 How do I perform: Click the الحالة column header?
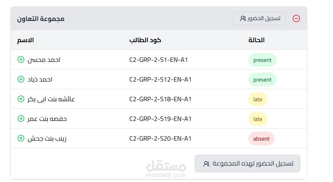coord(256,40)
